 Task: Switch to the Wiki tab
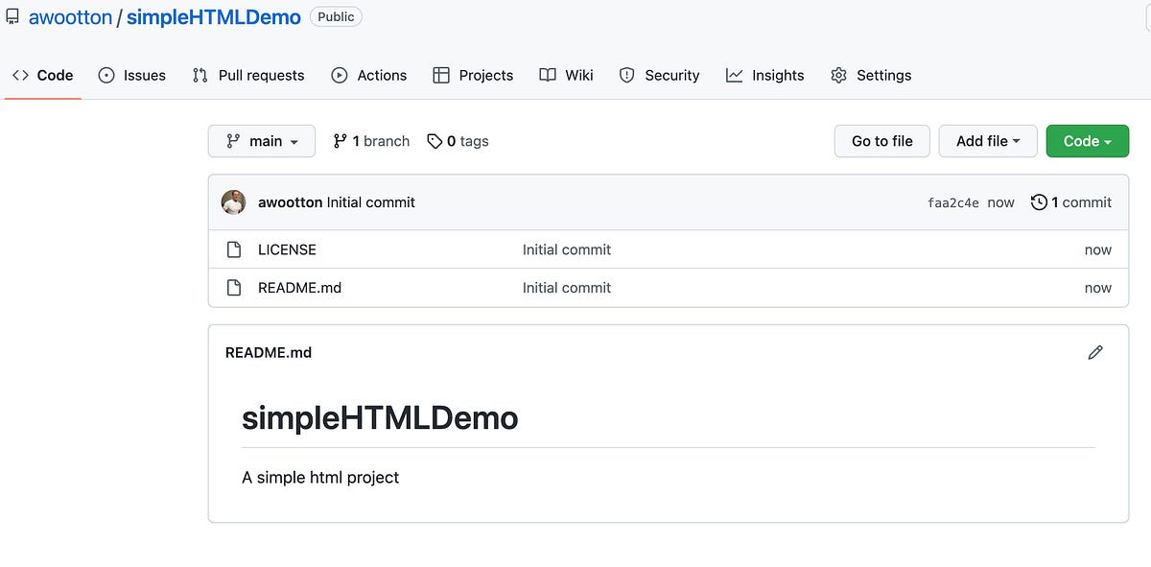(x=566, y=75)
